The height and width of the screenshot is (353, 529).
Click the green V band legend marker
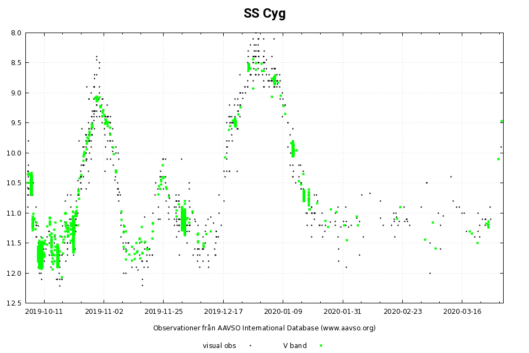tap(321, 345)
